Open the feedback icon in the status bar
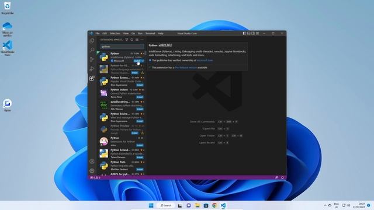The height and width of the screenshot is (210, 374). (276, 177)
